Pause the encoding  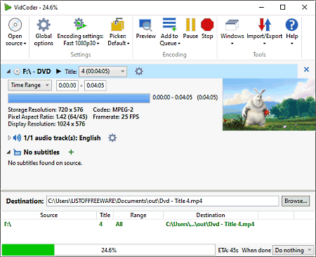(190, 29)
